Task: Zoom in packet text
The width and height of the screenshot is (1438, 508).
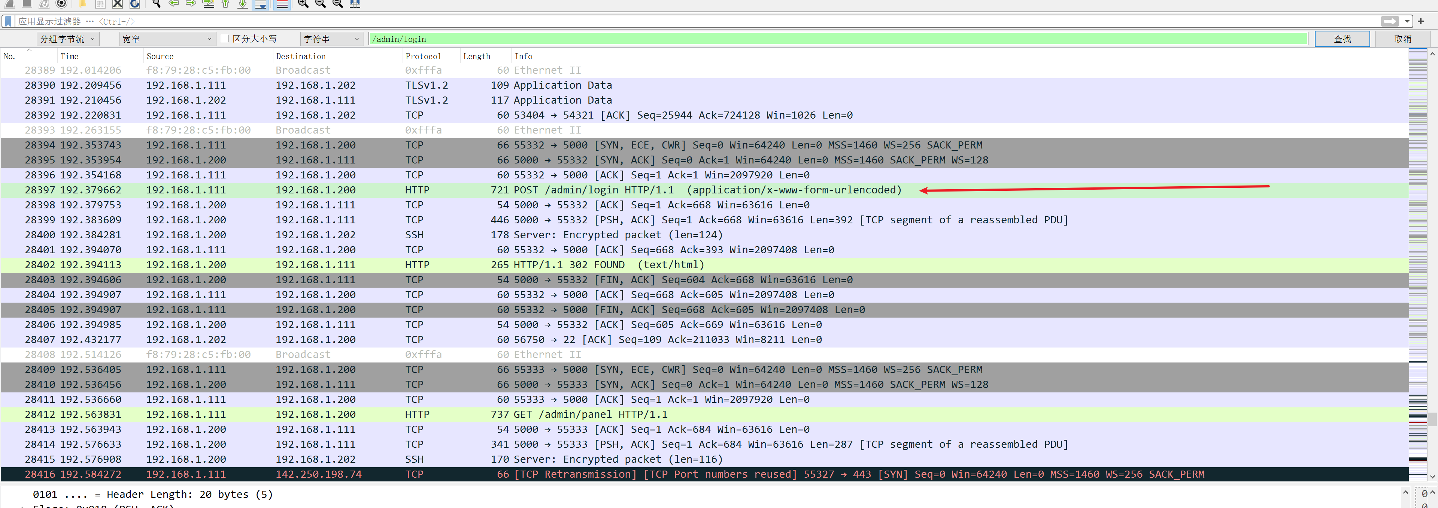Action: click(303, 3)
